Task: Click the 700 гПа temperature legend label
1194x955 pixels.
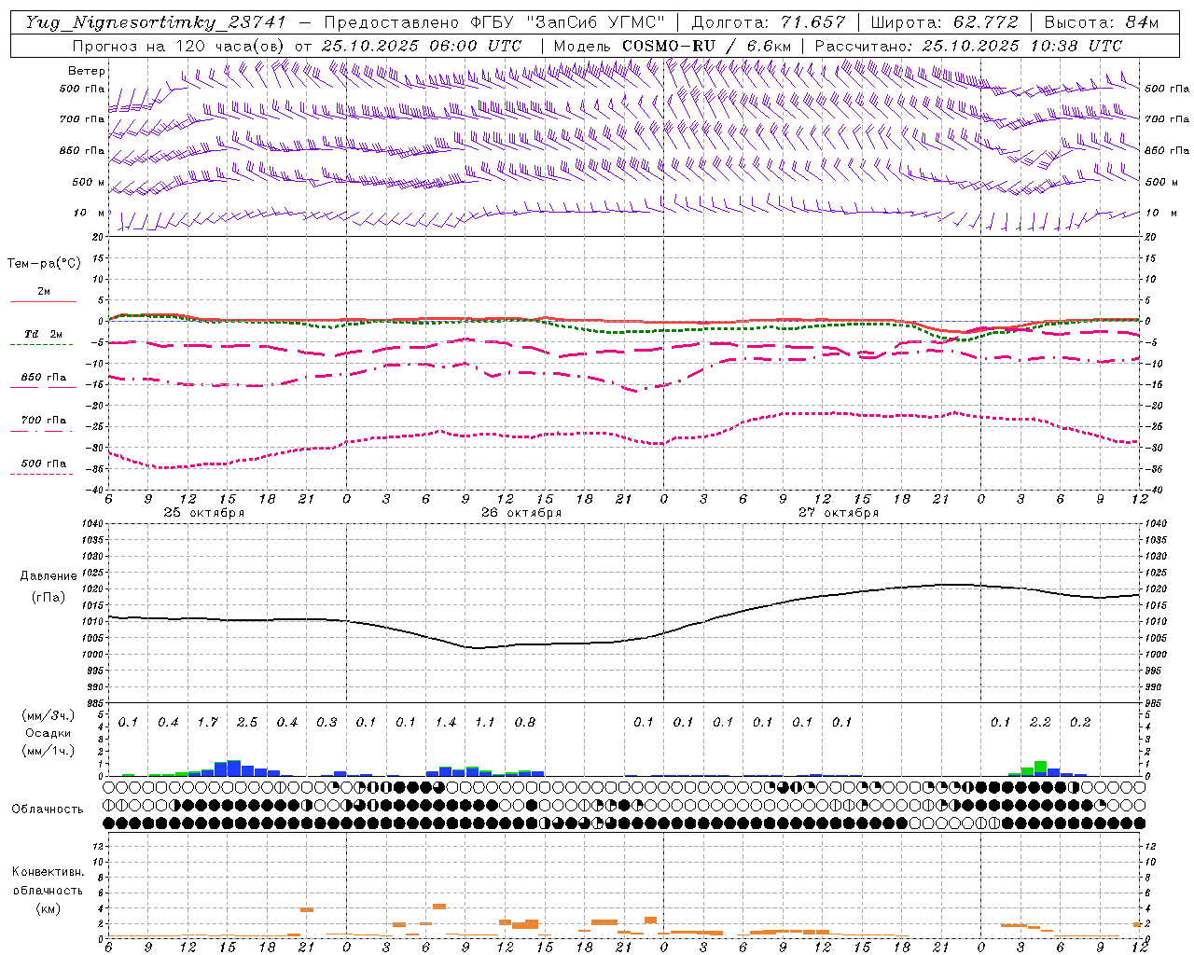Action: 44,421
